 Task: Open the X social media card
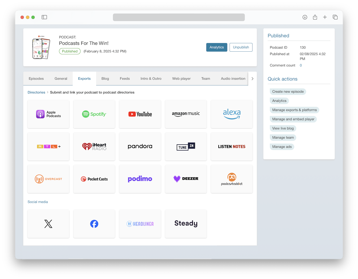(48, 224)
